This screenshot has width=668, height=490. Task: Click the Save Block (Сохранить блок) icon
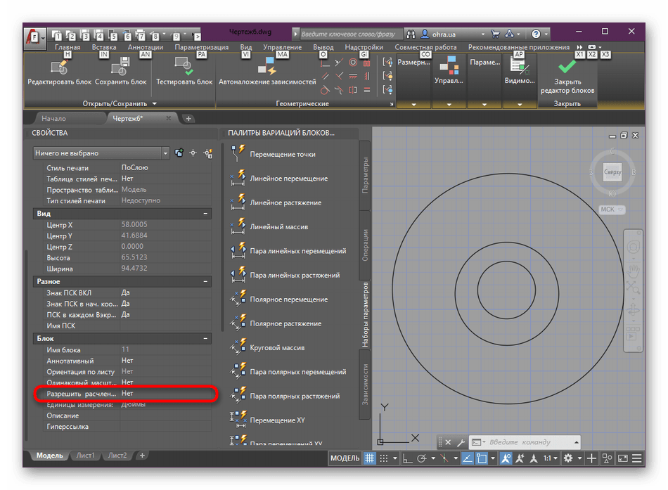pos(120,67)
